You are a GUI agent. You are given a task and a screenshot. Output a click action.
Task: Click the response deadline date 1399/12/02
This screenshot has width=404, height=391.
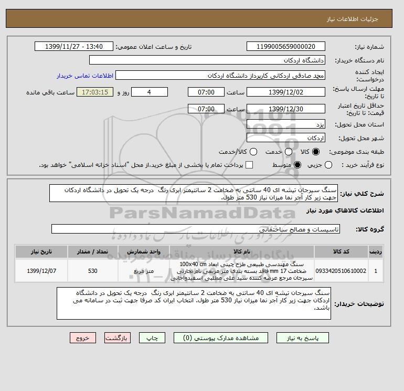point(286,92)
